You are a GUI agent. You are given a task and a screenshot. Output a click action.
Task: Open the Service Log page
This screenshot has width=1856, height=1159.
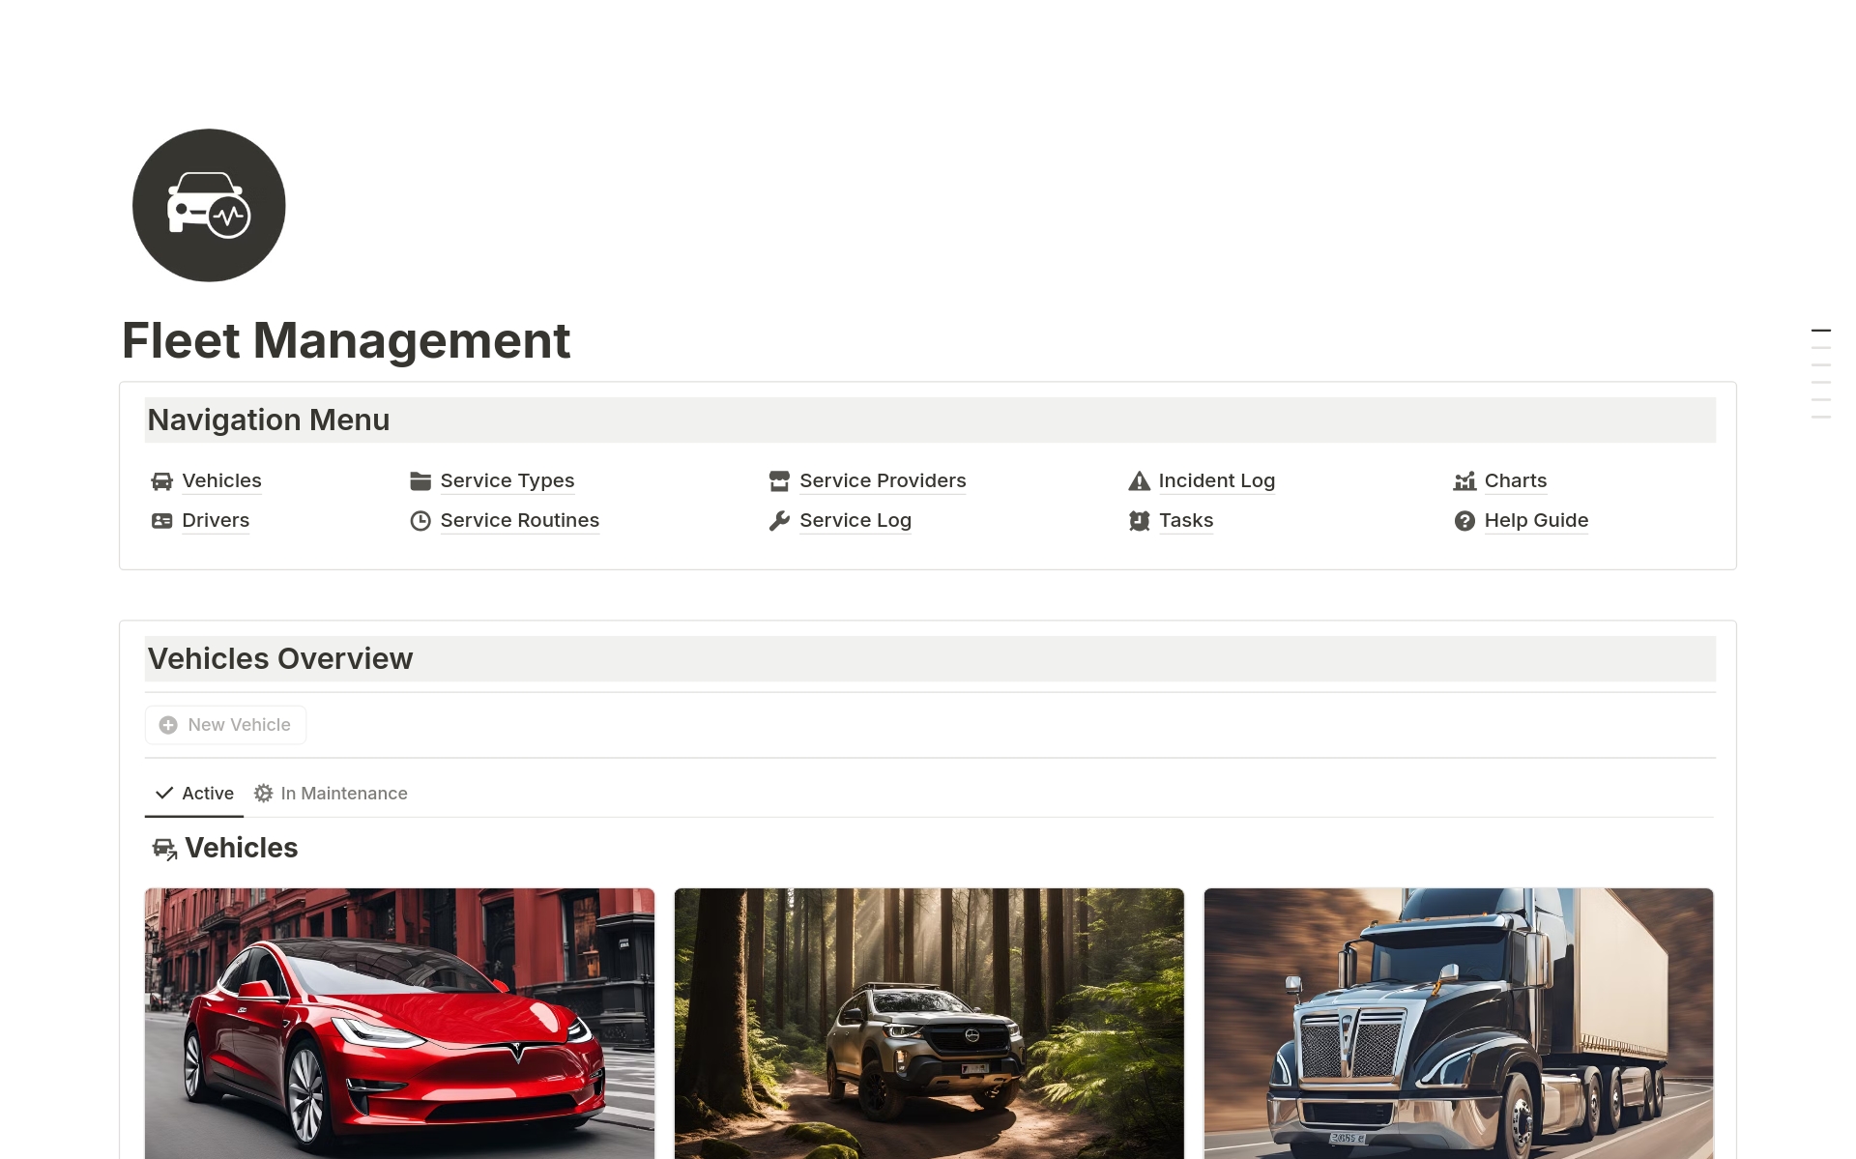(855, 520)
